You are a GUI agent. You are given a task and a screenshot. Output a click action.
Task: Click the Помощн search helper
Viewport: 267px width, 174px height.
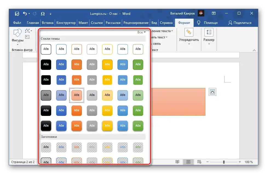click(207, 23)
